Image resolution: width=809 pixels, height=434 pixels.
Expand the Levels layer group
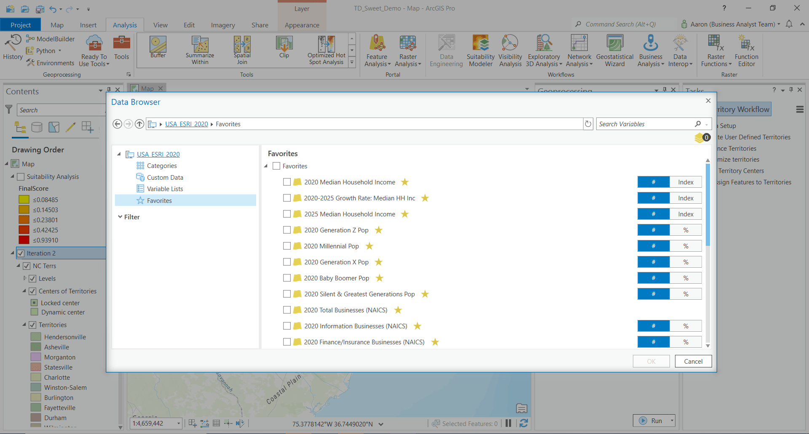pos(25,278)
